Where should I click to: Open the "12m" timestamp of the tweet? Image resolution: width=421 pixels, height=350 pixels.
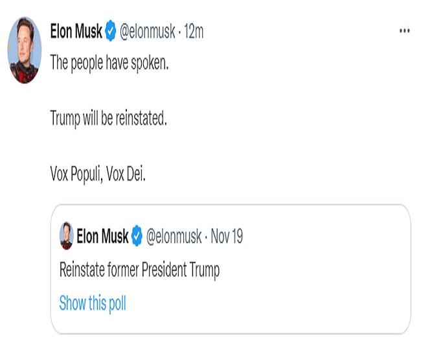tap(194, 31)
